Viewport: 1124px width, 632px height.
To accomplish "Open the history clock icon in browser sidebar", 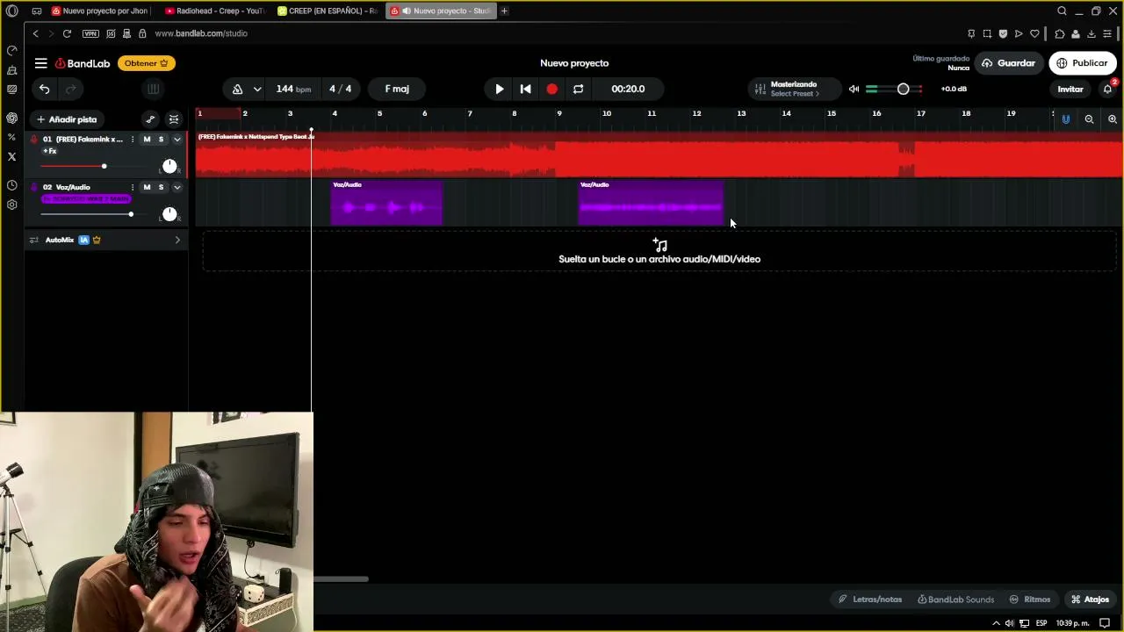I will pos(11,185).
